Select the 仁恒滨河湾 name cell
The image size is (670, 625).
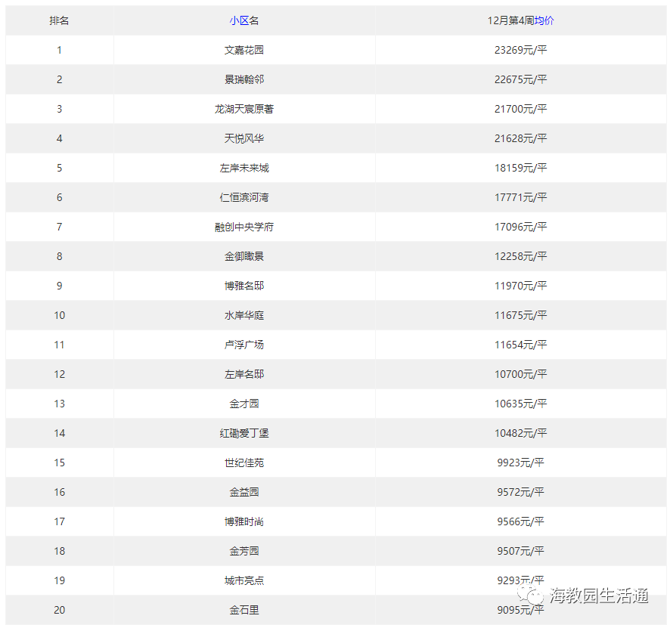pos(244,197)
